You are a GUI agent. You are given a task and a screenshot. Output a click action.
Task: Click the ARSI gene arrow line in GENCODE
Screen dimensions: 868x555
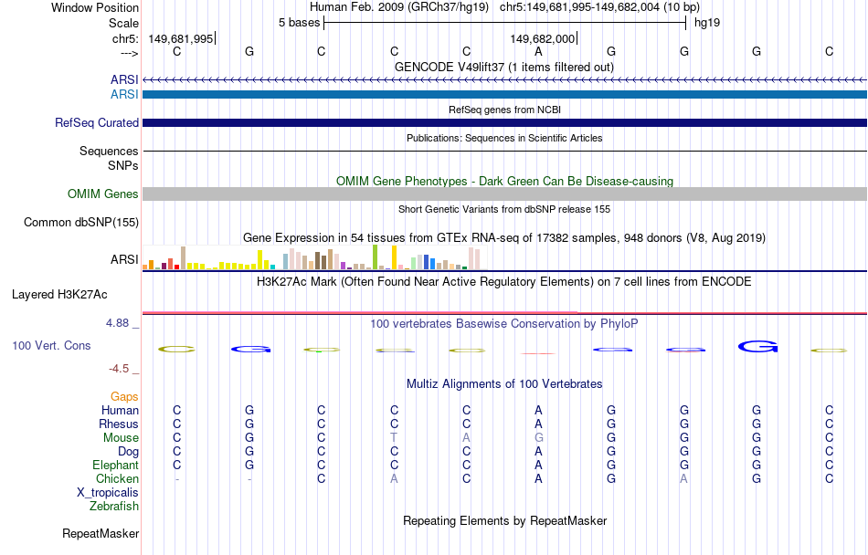click(504, 80)
